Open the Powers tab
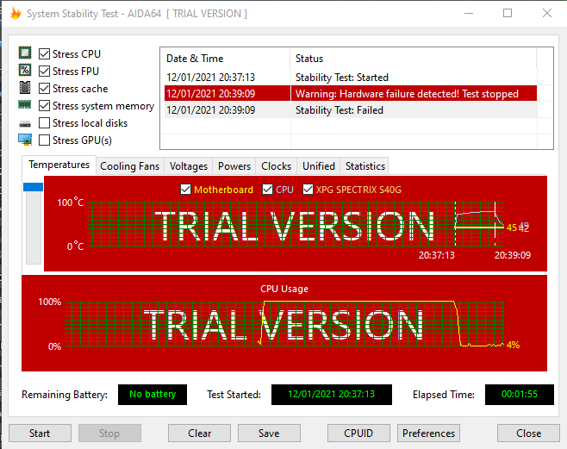 [x=234, y=166]
